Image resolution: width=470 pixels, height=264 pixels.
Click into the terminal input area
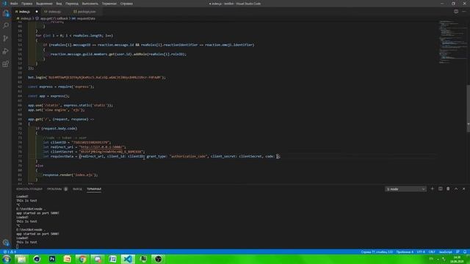click(18, 246)
